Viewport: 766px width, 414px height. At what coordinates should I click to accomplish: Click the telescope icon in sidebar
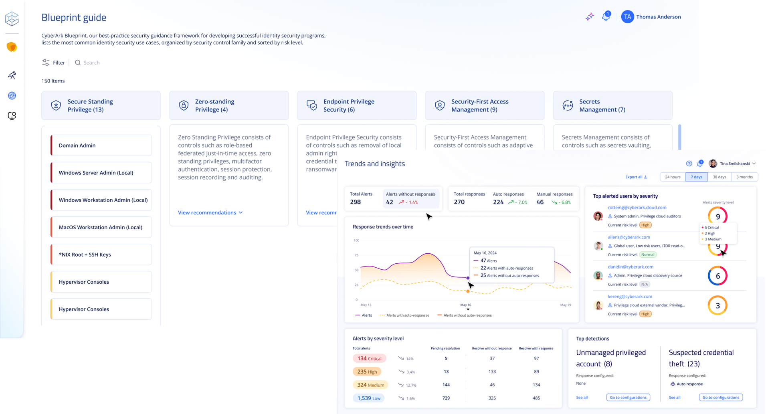[x=12, y=75]
